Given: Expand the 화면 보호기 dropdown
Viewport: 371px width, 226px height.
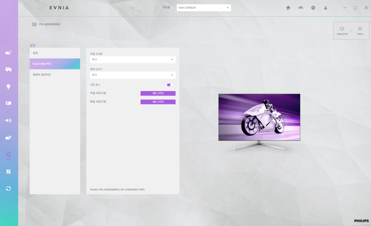Looking at the screenshot, I should click(132, 75).
